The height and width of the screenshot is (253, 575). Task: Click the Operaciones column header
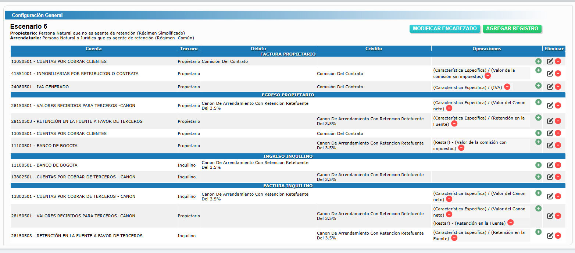pos(486,49)
